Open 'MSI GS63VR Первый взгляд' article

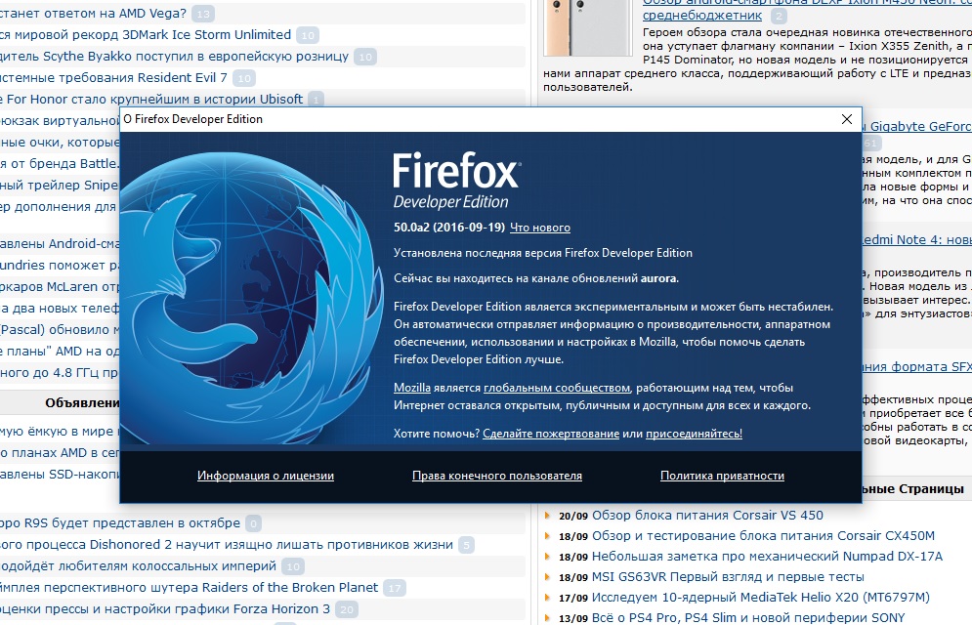coord(728,577)
